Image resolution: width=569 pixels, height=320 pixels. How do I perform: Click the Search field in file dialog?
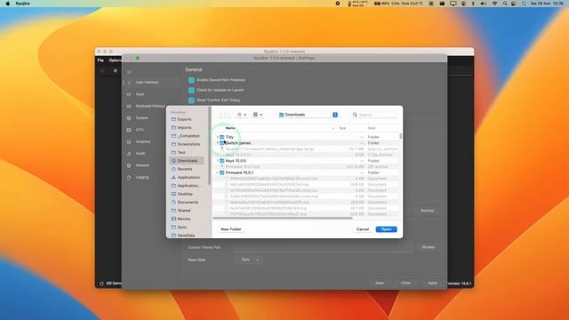(x=374, y=115)
